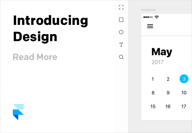Click the Framer logo

[18, 112]
